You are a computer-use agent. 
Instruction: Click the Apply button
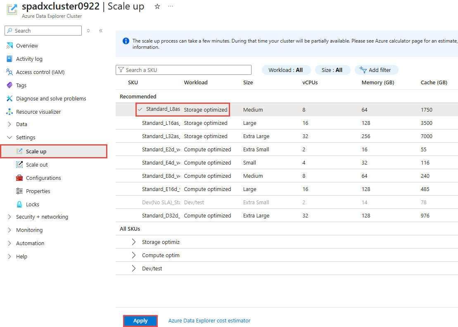(140, 321)
